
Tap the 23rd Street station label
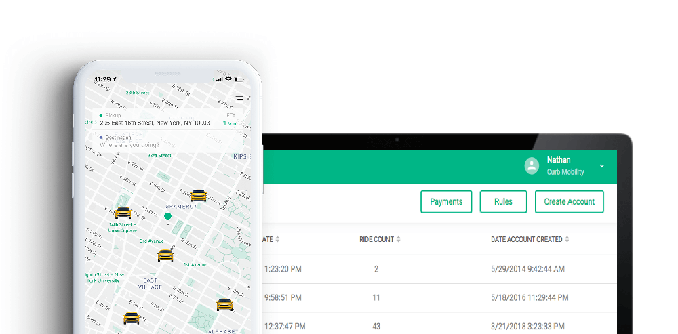click(159, 156)
